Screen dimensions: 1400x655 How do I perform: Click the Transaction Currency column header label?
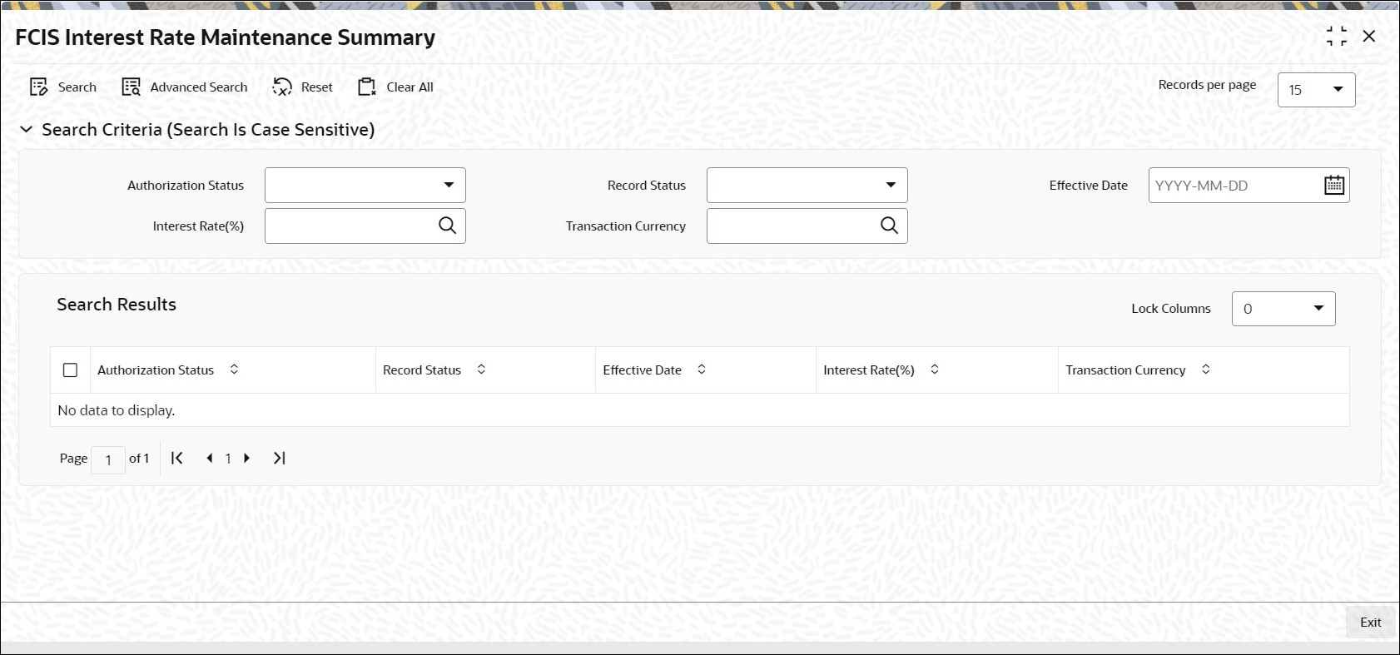coord(1125,370)
